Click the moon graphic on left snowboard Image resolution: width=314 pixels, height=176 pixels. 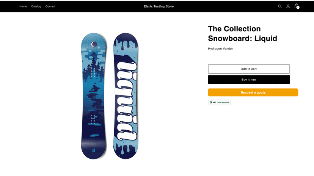pos(94,44)
